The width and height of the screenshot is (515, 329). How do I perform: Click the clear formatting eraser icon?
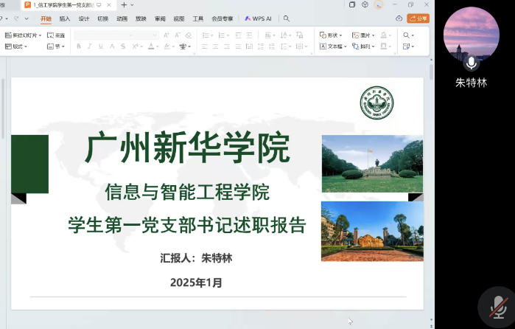click(188, 35)
